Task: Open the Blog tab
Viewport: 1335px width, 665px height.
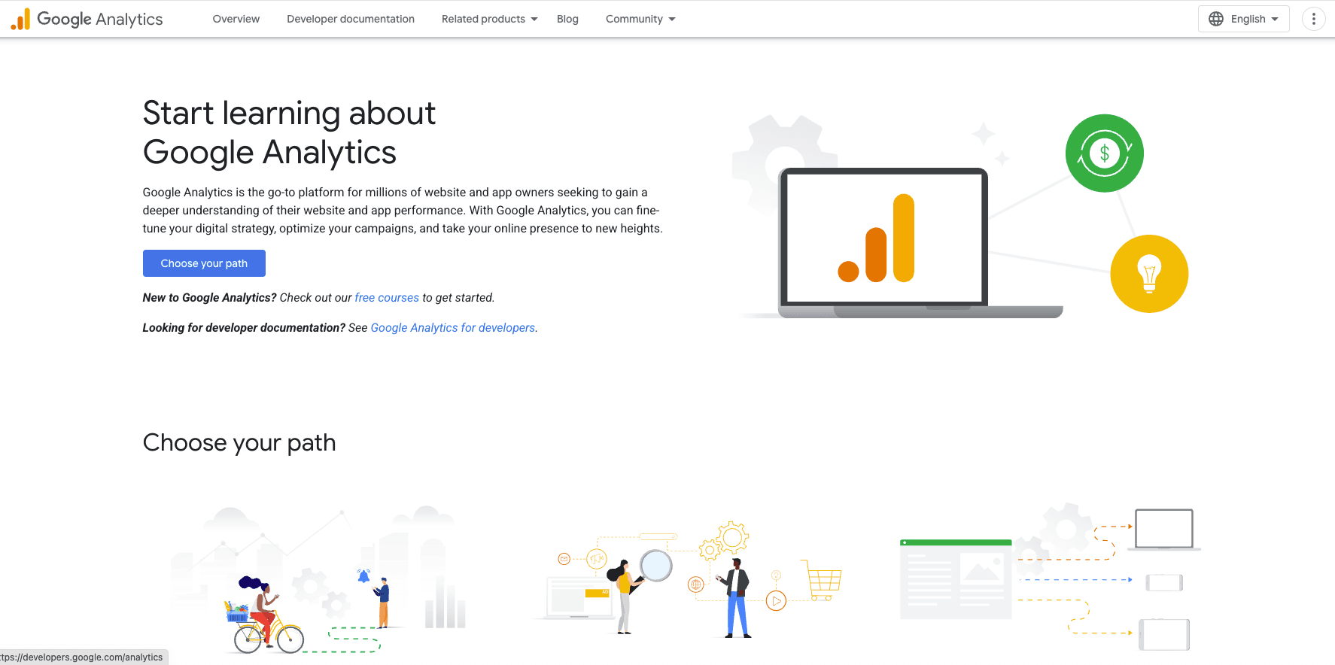Action: click(567, 19)
